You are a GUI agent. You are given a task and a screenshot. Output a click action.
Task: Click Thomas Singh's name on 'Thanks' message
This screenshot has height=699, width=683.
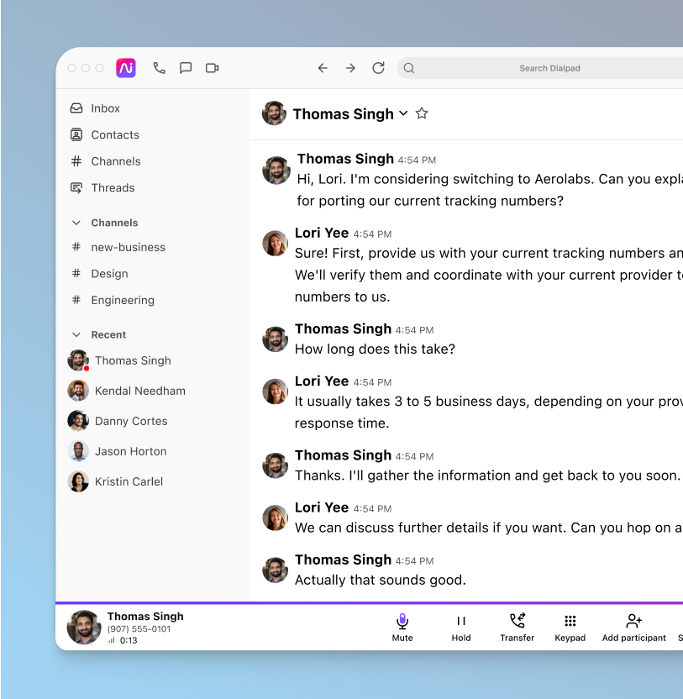click(x=343, y=455)
